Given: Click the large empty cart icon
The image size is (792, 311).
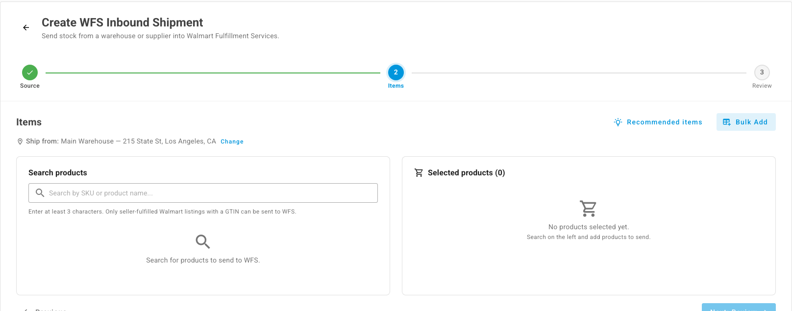Looking at the screenshot, I should pos(588,209).
